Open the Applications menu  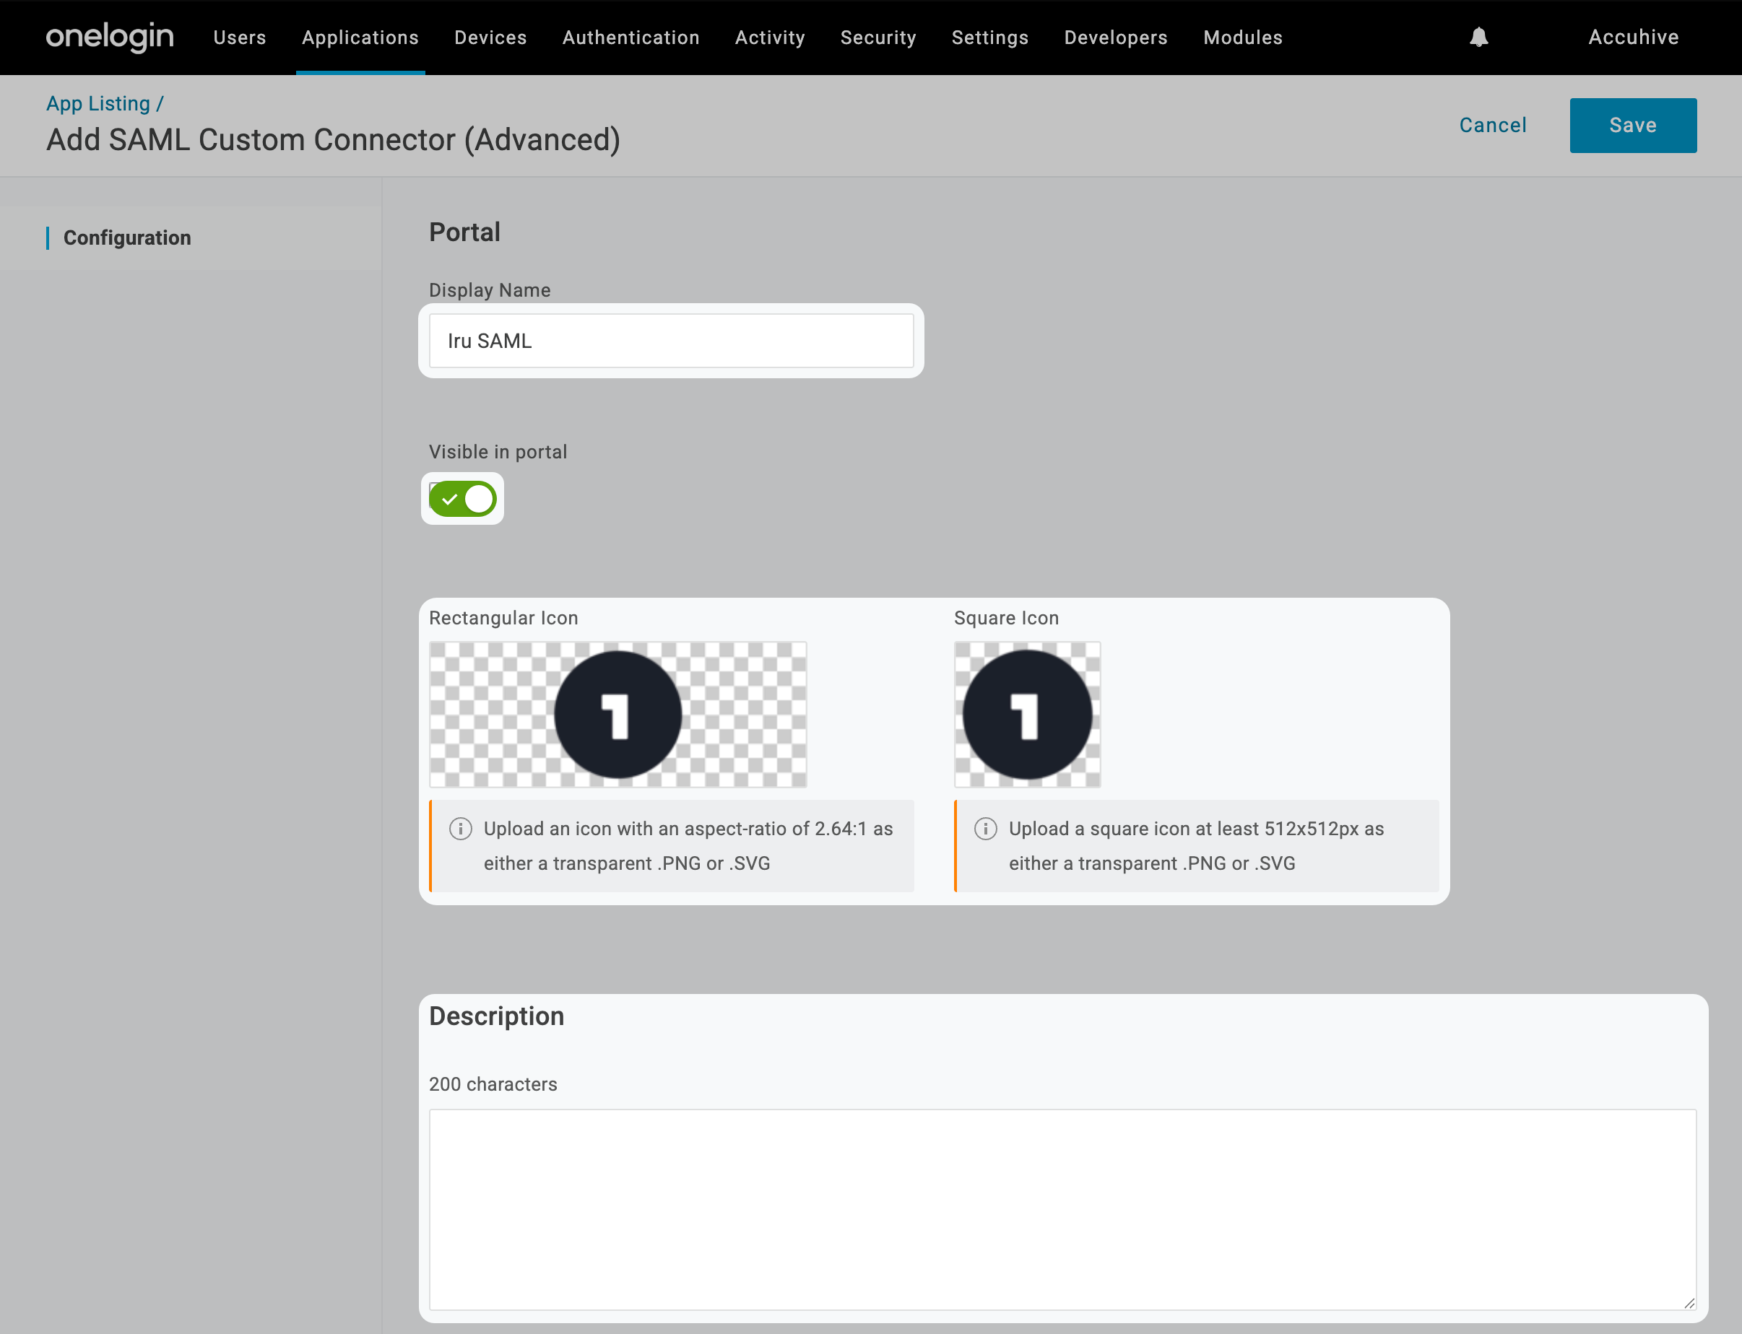(x=360, y=38)
